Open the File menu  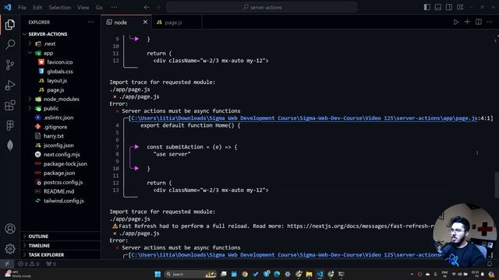[x=22, y=7]
